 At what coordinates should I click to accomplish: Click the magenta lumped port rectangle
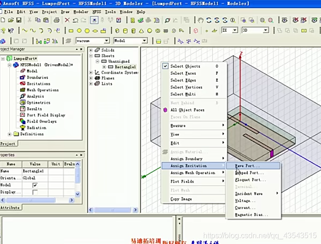272,154
